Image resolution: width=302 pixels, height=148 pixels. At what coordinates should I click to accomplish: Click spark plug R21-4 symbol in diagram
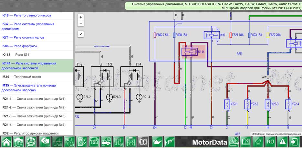(139, 97)
